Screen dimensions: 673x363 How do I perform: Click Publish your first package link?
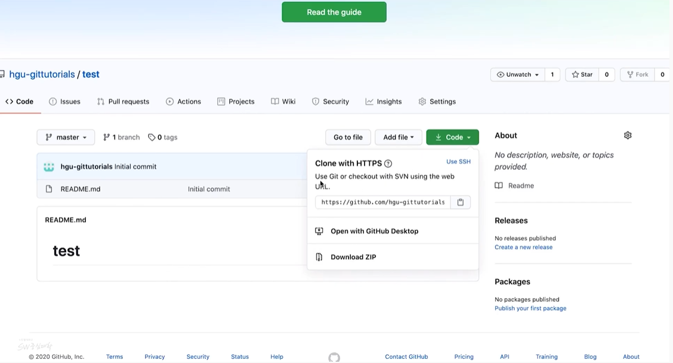coord(530,308)
